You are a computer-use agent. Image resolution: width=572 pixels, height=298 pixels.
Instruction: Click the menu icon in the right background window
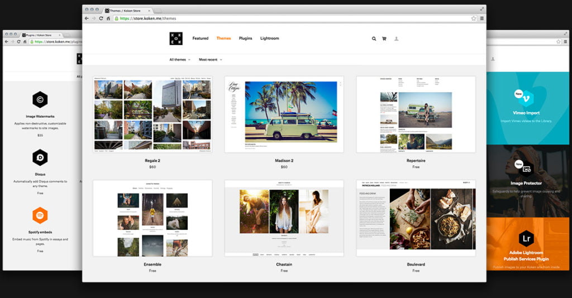click(x=566, y=41)
